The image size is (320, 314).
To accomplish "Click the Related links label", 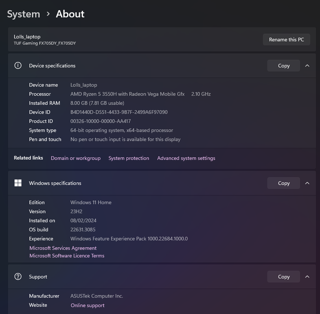I will (x=28, y=158).
